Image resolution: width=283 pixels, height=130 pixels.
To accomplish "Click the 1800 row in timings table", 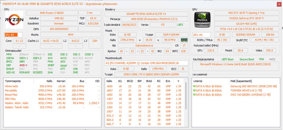I will click(x=144, y=86).
